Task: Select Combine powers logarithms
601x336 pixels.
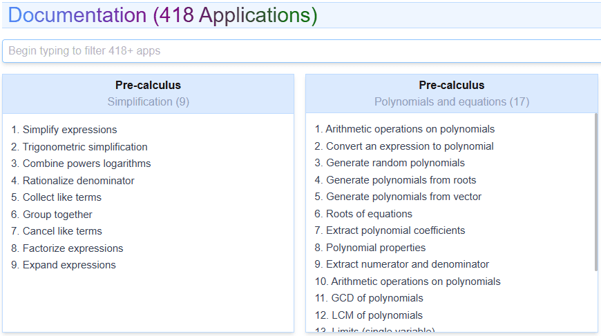Action: point(86,164)
